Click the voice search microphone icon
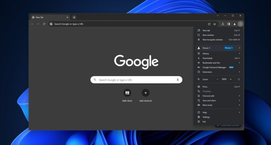The height and width of the screenshot is (145, 271). 178,80
